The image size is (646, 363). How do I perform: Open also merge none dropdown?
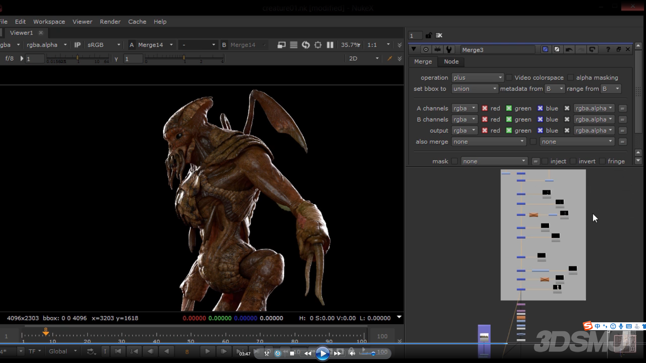489,142
